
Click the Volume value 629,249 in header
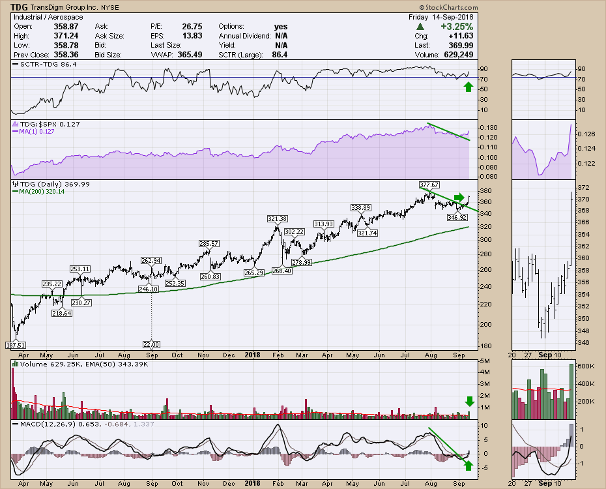click(458, 55)
